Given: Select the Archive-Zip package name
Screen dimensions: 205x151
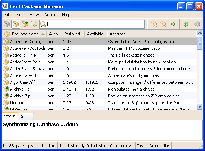Looking at the screenshot, I should tap(20, 96).
